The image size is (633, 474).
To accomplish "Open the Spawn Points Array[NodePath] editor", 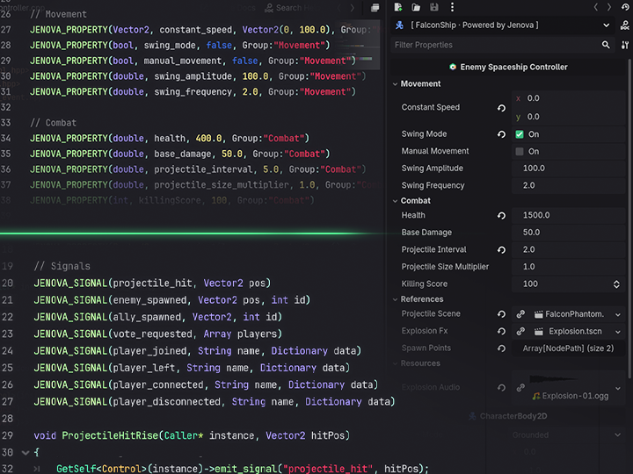I will pos(568,348).
